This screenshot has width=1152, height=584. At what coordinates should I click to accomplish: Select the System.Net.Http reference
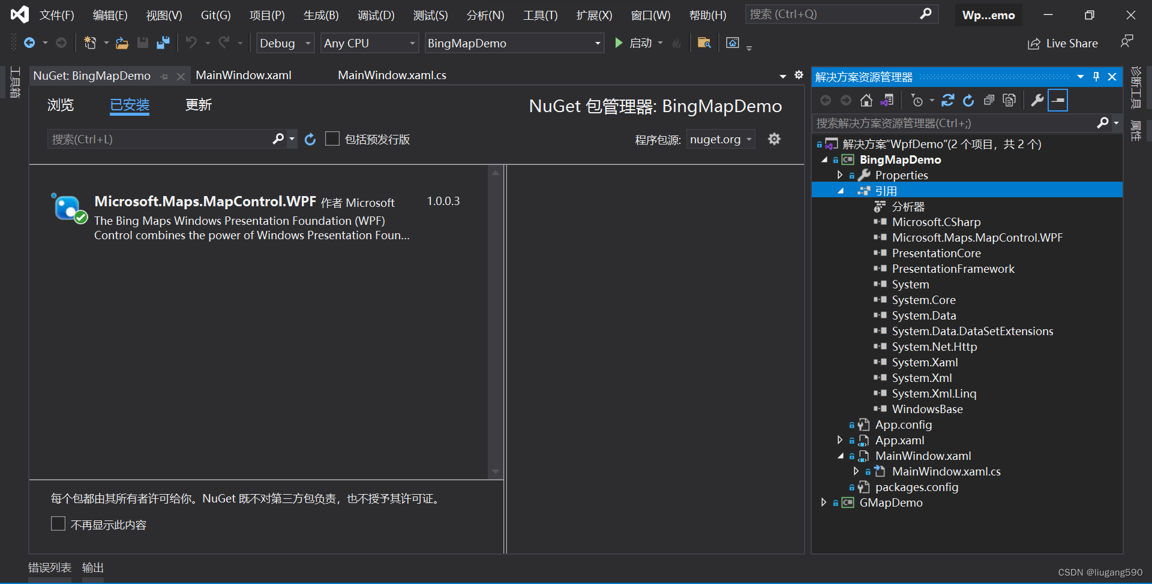click(934, 347)
